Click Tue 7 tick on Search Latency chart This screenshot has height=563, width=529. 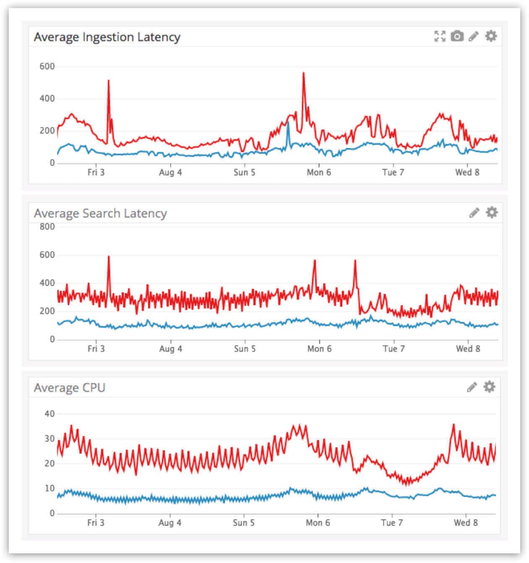[393, 349]
